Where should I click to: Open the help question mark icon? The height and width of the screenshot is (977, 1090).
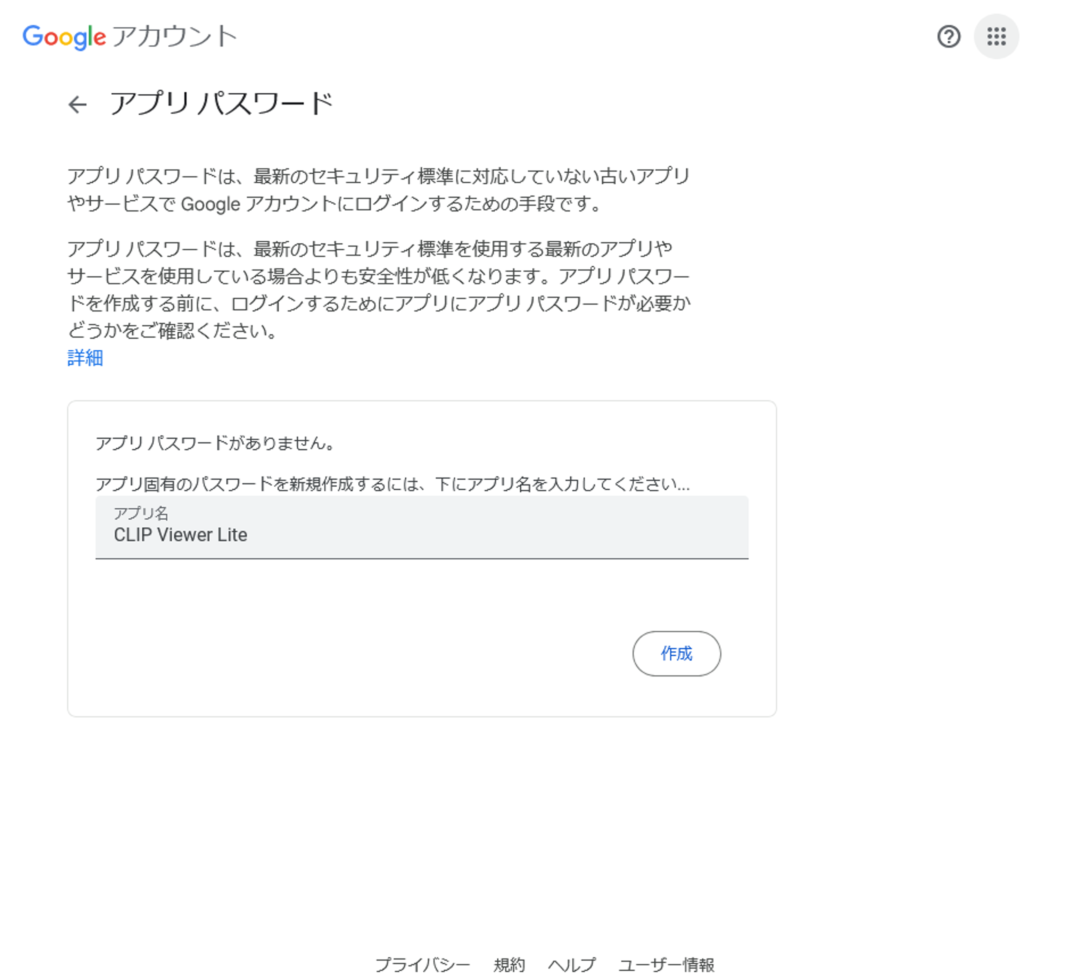tap(948, 36)
